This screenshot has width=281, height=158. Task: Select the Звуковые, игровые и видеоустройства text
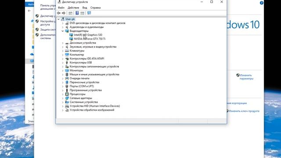[93, 47]
